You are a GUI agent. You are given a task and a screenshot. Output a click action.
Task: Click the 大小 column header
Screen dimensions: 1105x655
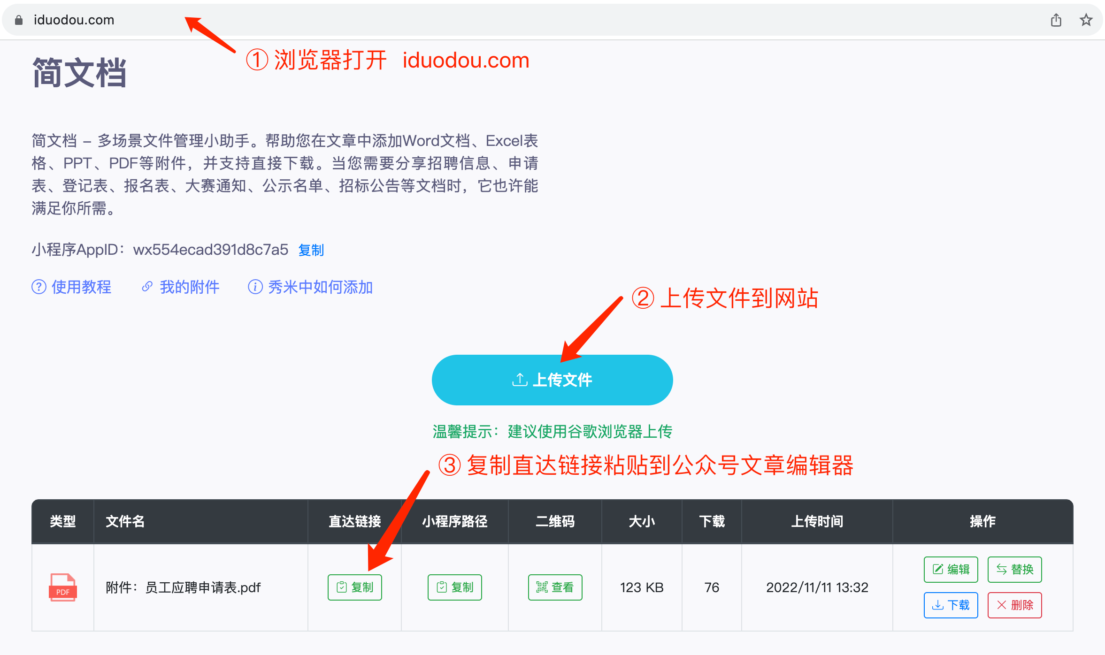(x=642, y=521)
